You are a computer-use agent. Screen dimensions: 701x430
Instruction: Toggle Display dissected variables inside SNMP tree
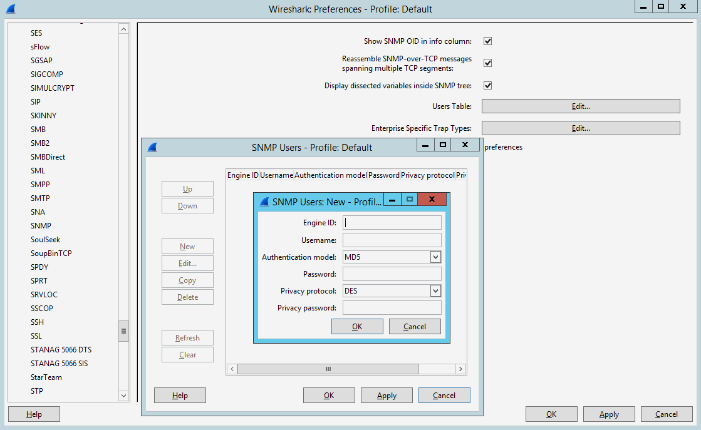point(487,85)
